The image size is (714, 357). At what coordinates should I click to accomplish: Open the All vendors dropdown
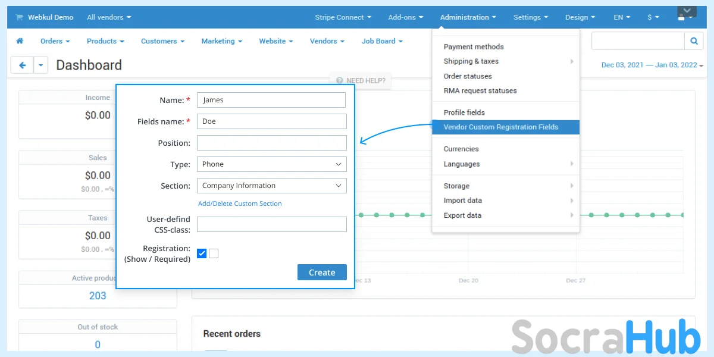pyautogui.click(x=109, y=17)
